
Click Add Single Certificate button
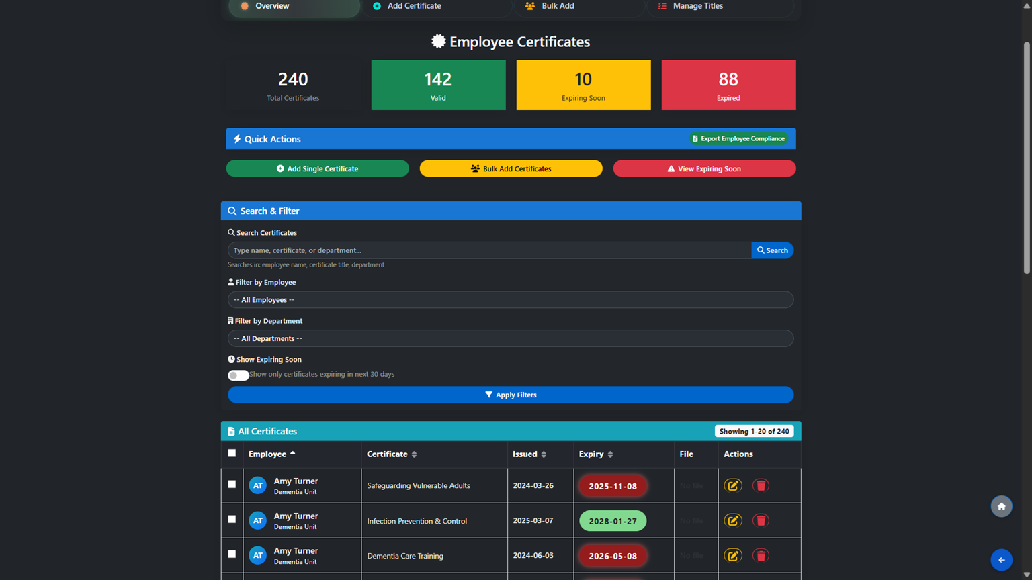pyautogui.click(x=317, y=168)
